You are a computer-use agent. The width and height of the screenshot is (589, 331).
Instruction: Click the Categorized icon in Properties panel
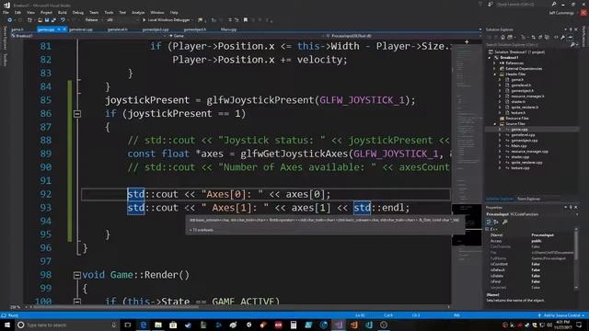tap(489, 223)
